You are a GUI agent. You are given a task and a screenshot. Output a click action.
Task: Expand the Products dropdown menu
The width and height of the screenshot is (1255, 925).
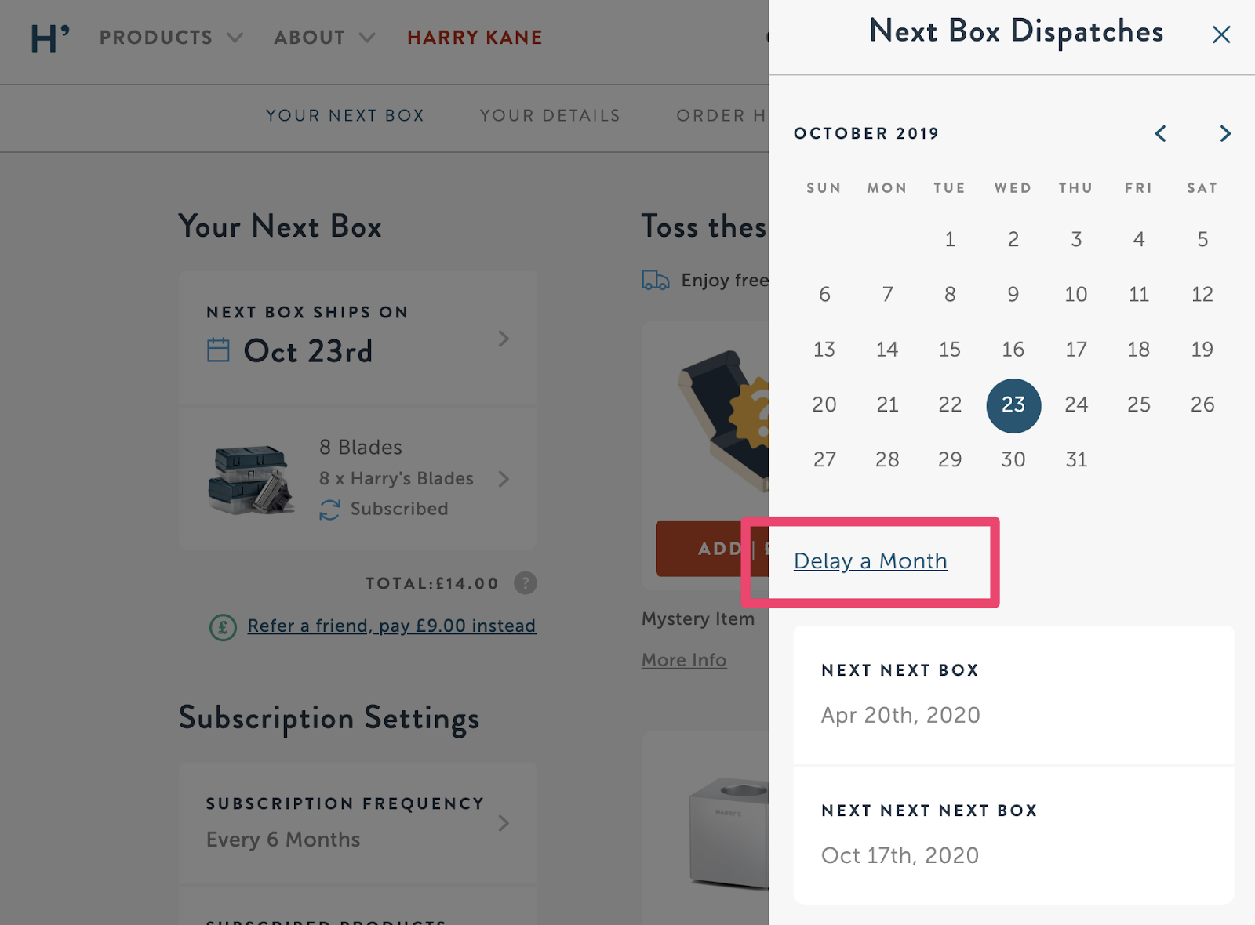171,38
